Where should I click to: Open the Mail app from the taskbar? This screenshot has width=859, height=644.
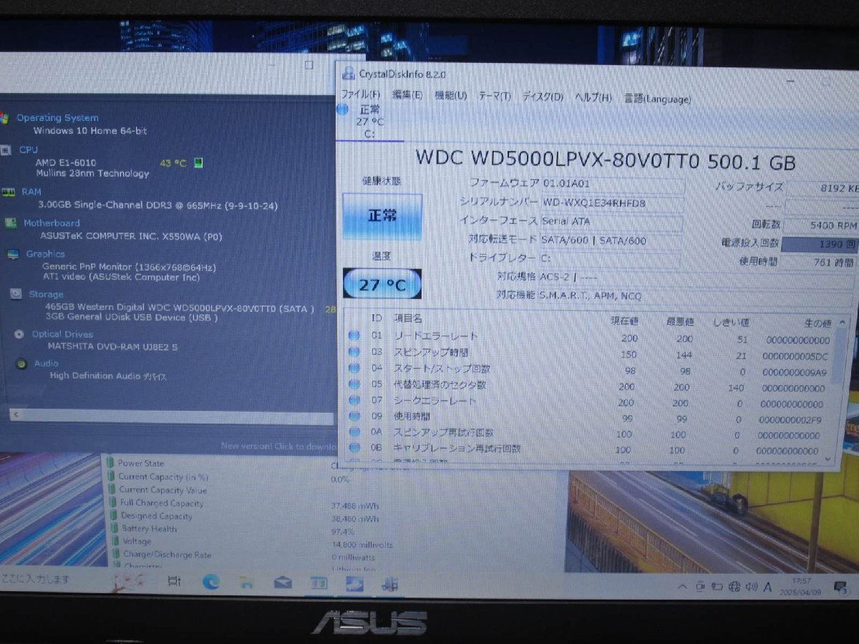[283, 583]
